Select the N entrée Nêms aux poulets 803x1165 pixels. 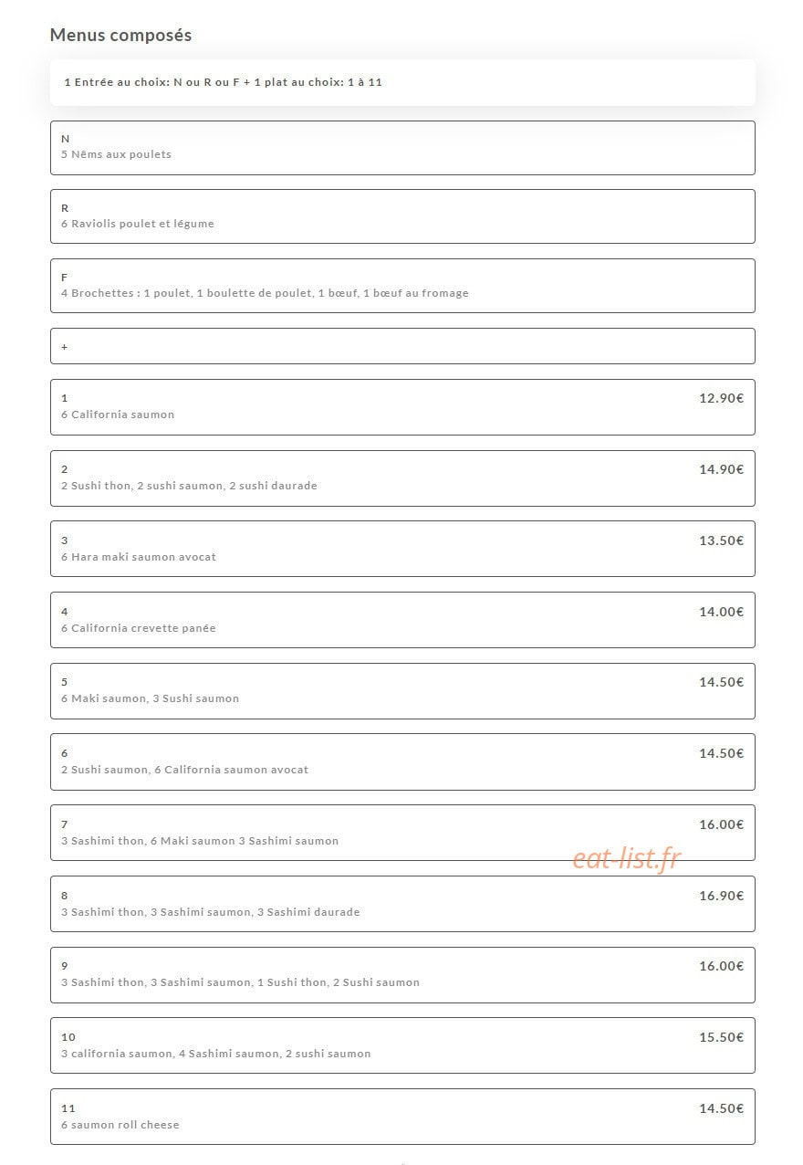point(402,148)
